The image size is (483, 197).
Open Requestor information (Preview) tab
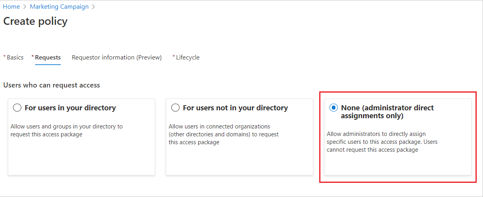click(117, 58)
